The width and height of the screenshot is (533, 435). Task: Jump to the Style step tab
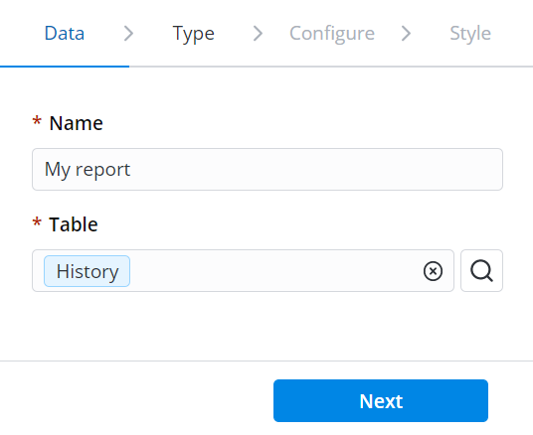(470, 34)
